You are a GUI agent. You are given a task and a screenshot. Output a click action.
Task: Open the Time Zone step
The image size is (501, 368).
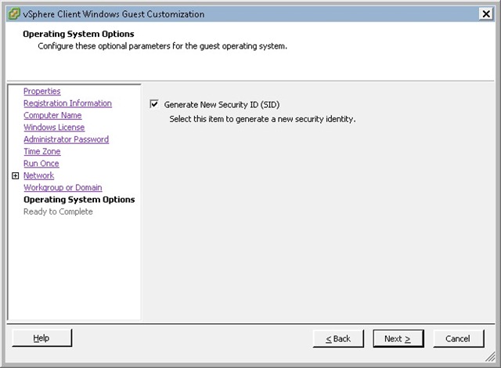coord(41,152)
